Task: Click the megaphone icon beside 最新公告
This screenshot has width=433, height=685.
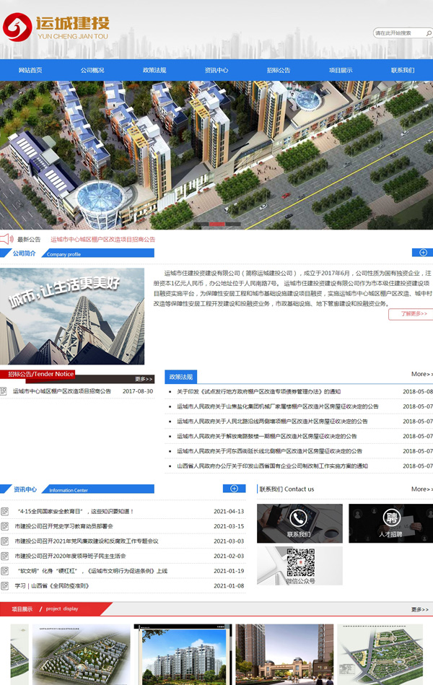Action: [x=6, y=239]
